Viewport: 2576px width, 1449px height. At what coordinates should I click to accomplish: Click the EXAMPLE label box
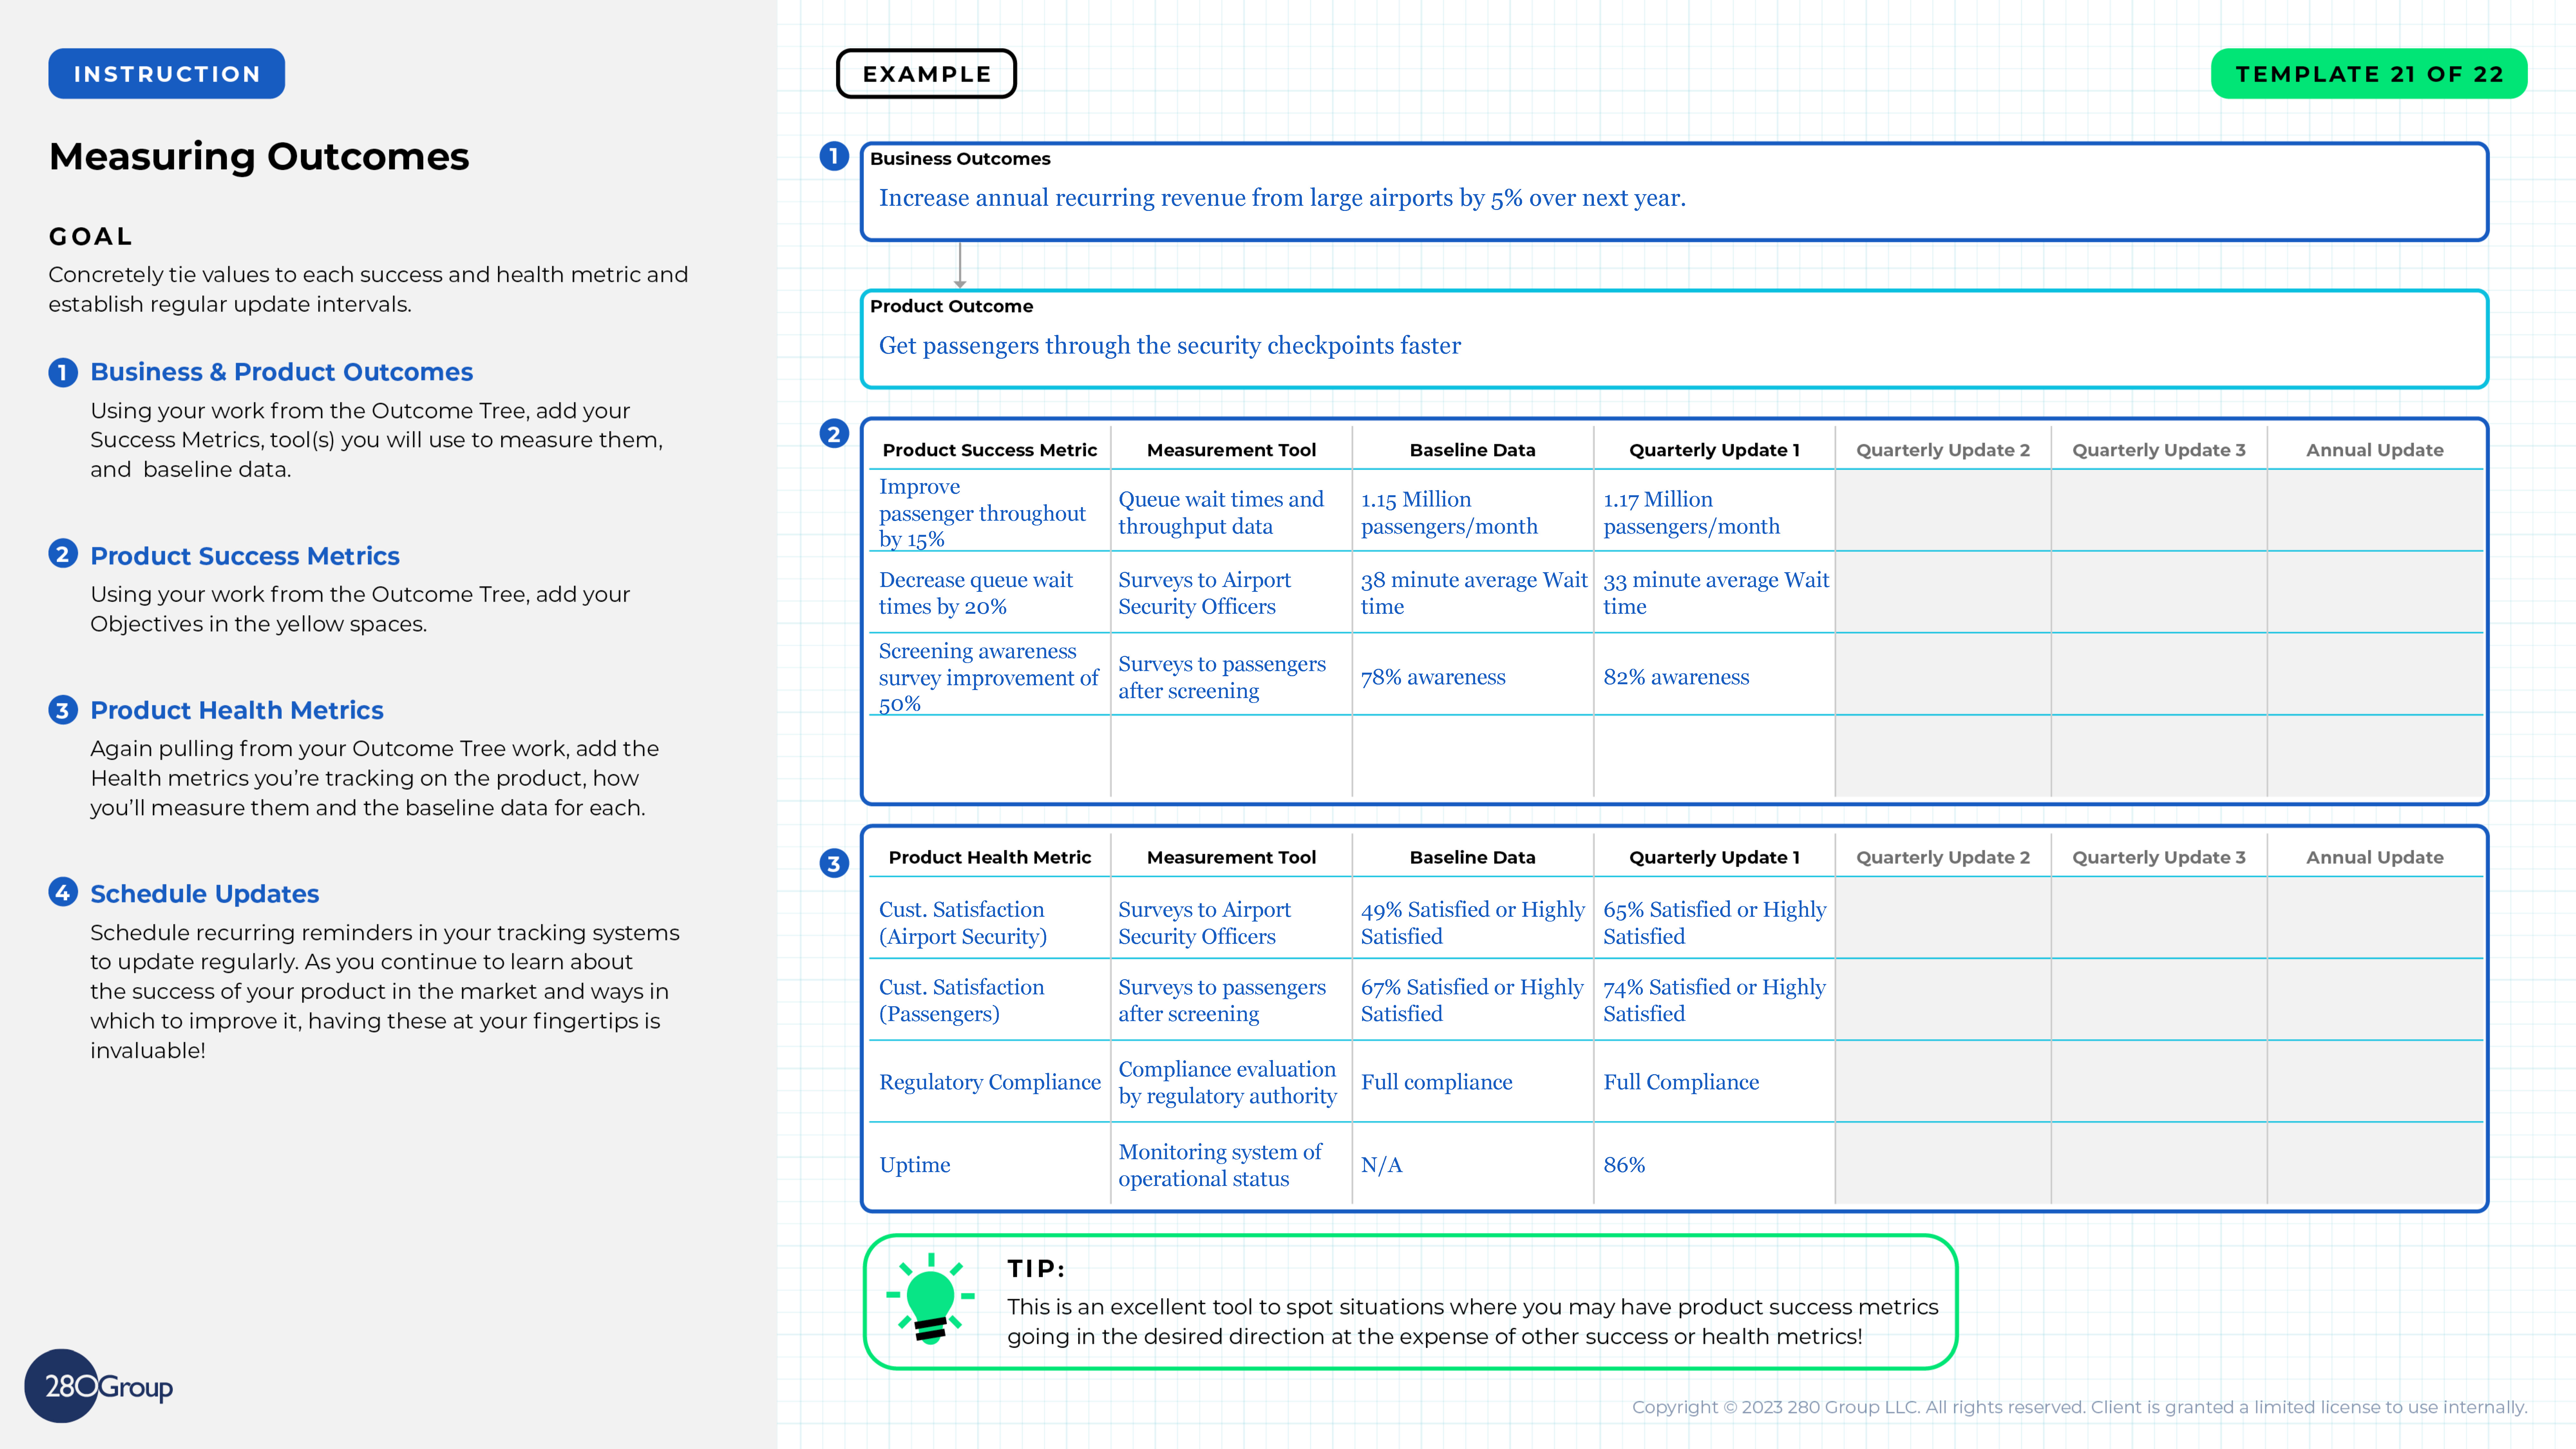click(926, 74)
